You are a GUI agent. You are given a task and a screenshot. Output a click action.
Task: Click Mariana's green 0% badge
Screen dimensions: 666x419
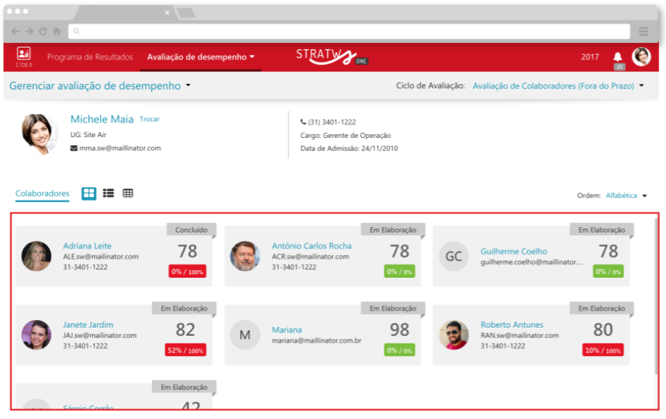tap(400, 350)
